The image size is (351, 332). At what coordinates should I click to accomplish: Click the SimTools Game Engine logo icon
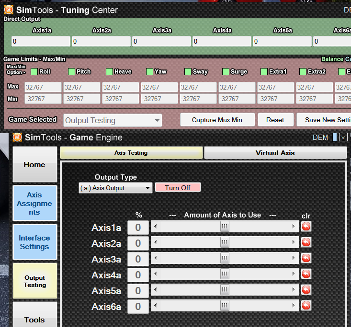pos(17,137)
